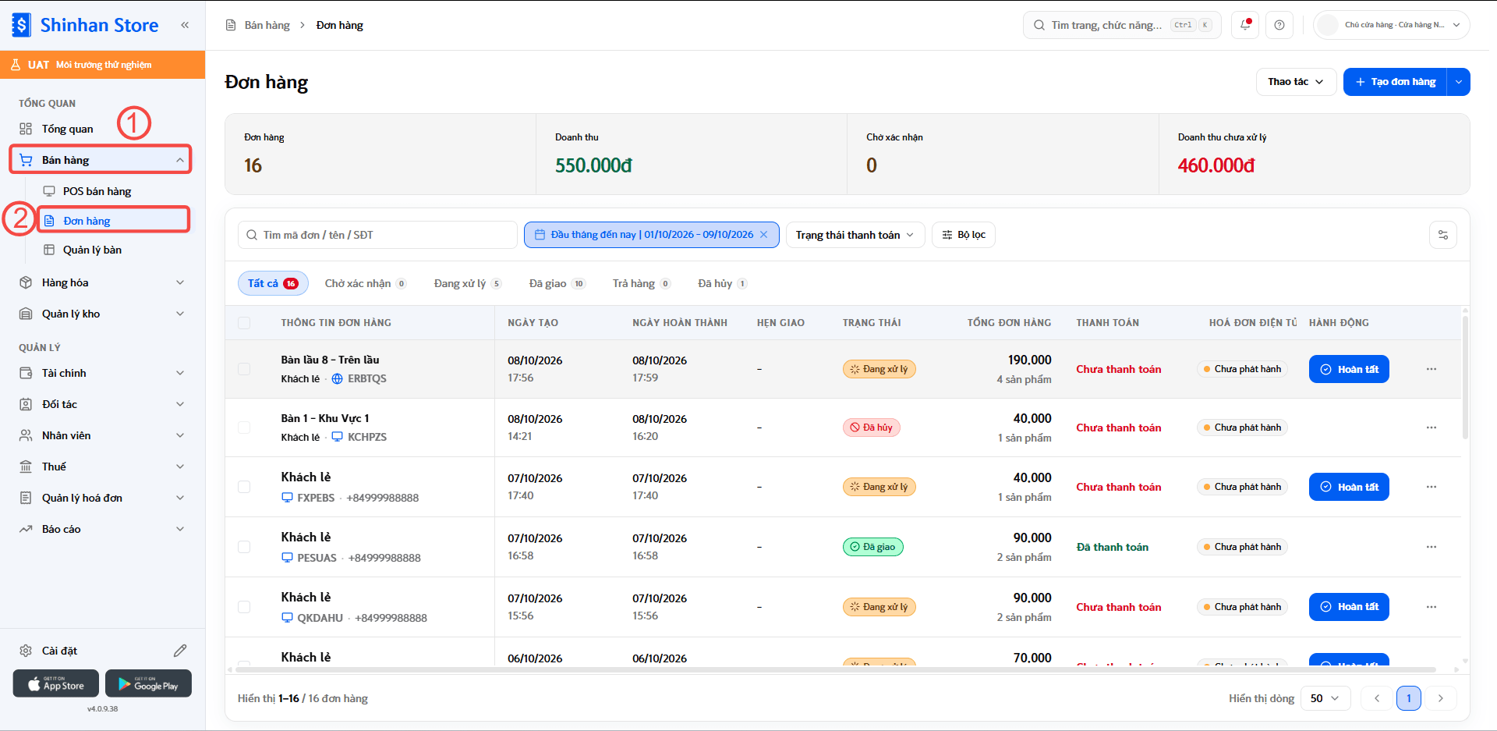Screen dimensions: 1497x731
Task: Open more actions for order KCHPZS
Action: 1432,428
